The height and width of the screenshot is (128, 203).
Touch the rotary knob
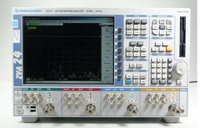180,68
